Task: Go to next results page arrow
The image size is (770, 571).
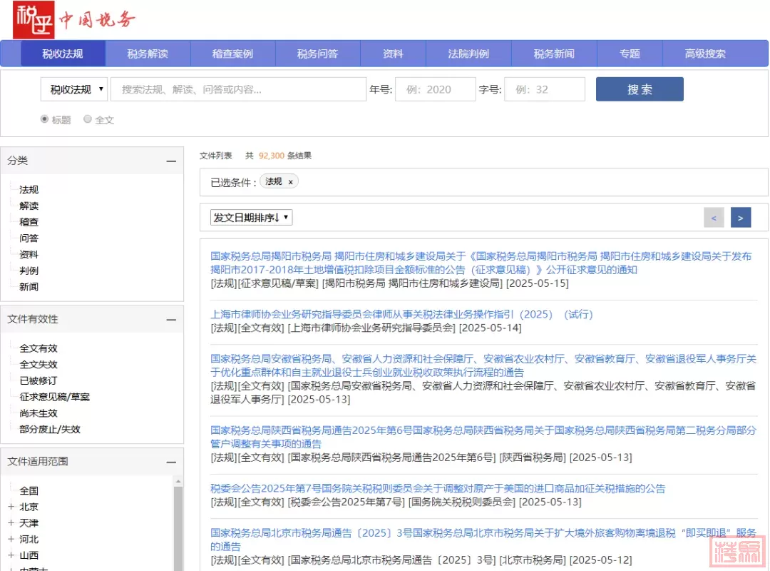Action: (x=741, y=218)
